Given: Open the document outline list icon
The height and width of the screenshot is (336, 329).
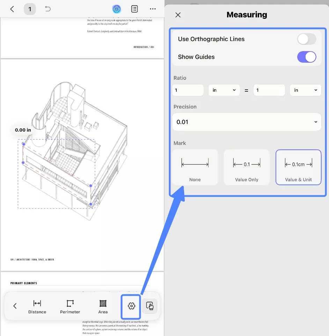Looking at the screenshot, I should click(134, 9).
